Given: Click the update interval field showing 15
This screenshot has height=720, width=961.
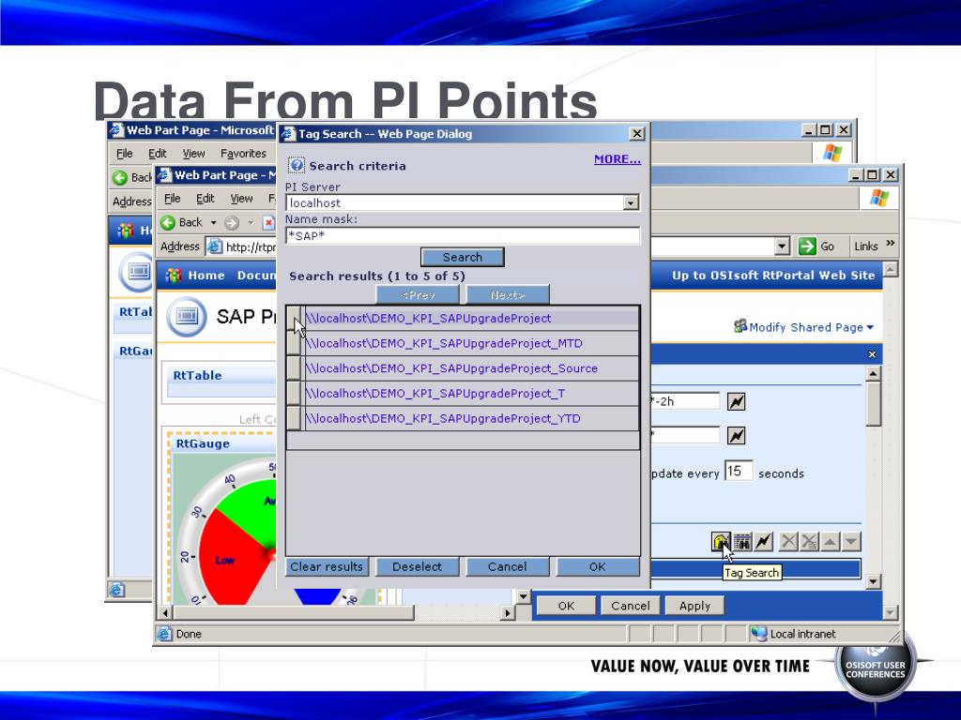Looking at the screenshot, I should (x=739, y=471).
